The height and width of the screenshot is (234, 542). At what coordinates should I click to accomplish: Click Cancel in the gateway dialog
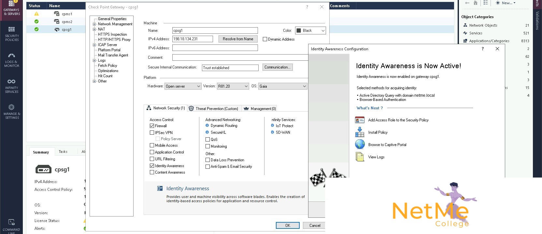[x=315, y=226]
